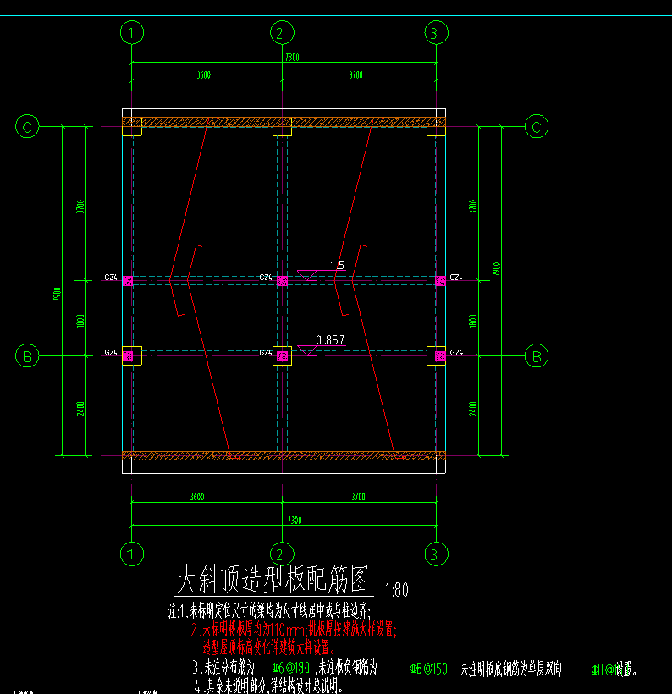Image resolution: width=672 pixels, height=694 pixels.
Task: Click the 1:80 scale text
Action: click(397, 590)
